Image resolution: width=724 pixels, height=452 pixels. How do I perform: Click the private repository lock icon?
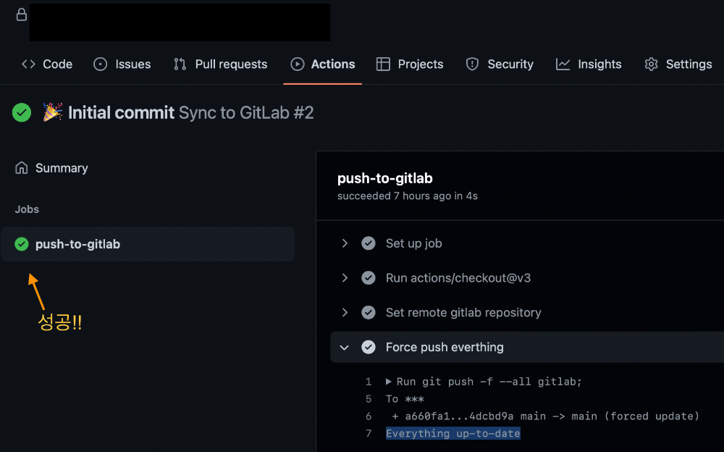pos(21,14)
